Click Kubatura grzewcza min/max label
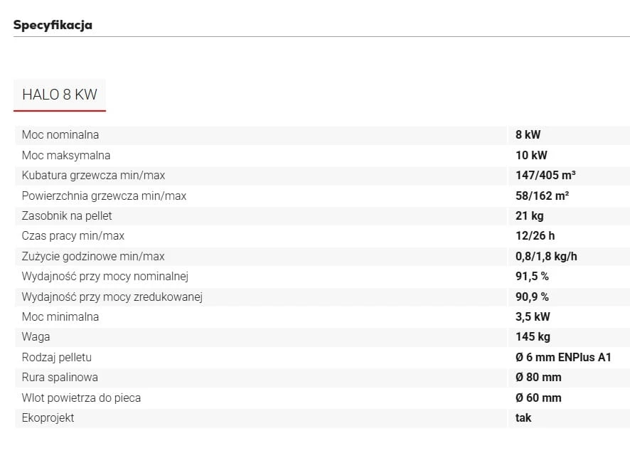 click(x=93, y=175)
